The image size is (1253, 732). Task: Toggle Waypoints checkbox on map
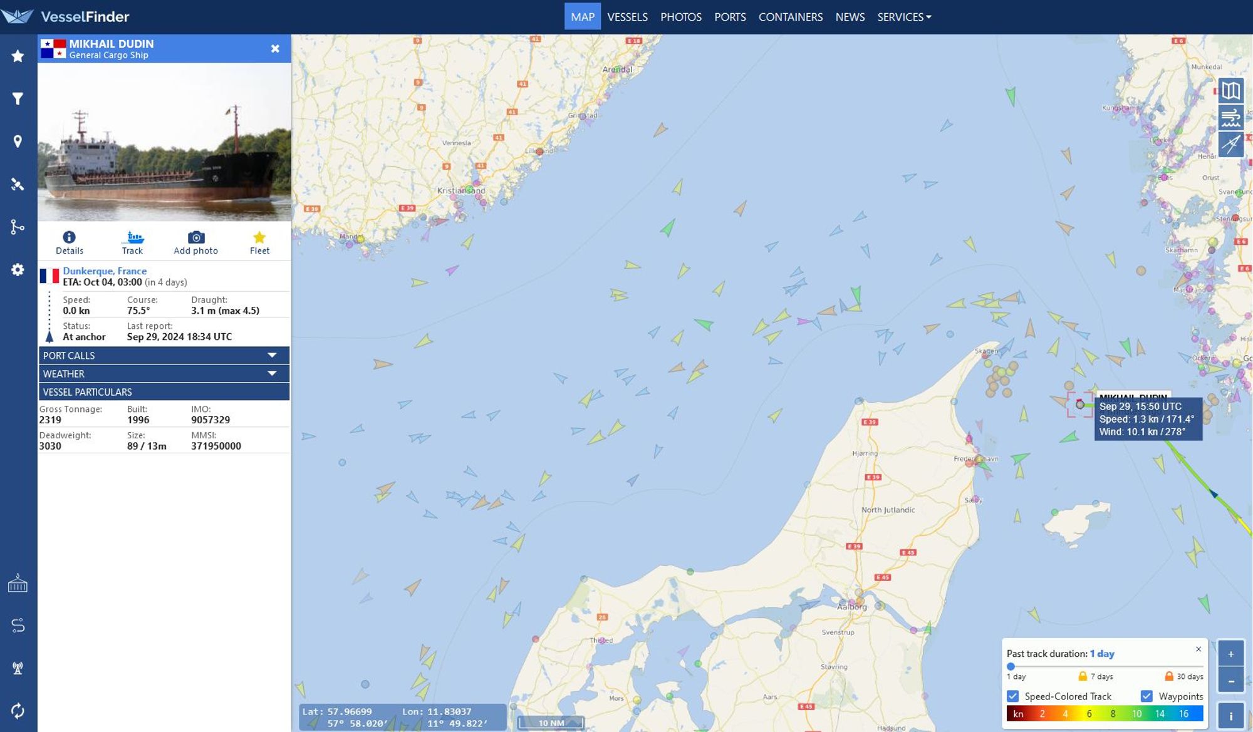(x=1148, y=696)
